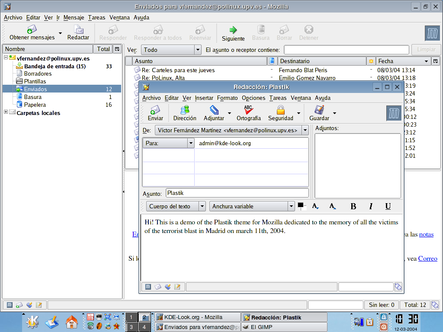Switch to virtual desktop 4
The width and height of the screenshot is (443, 332).
click(x=144, y=327)
